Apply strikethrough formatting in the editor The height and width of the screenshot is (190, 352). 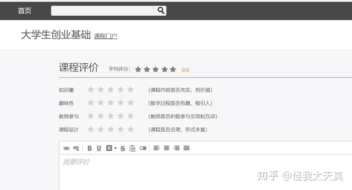point(123,148)
